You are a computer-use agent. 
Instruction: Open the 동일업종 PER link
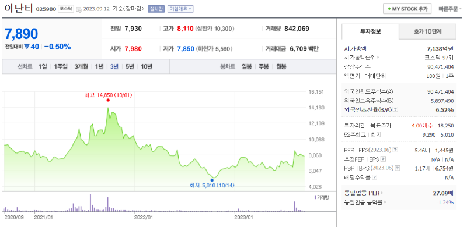tap(362, 193)
